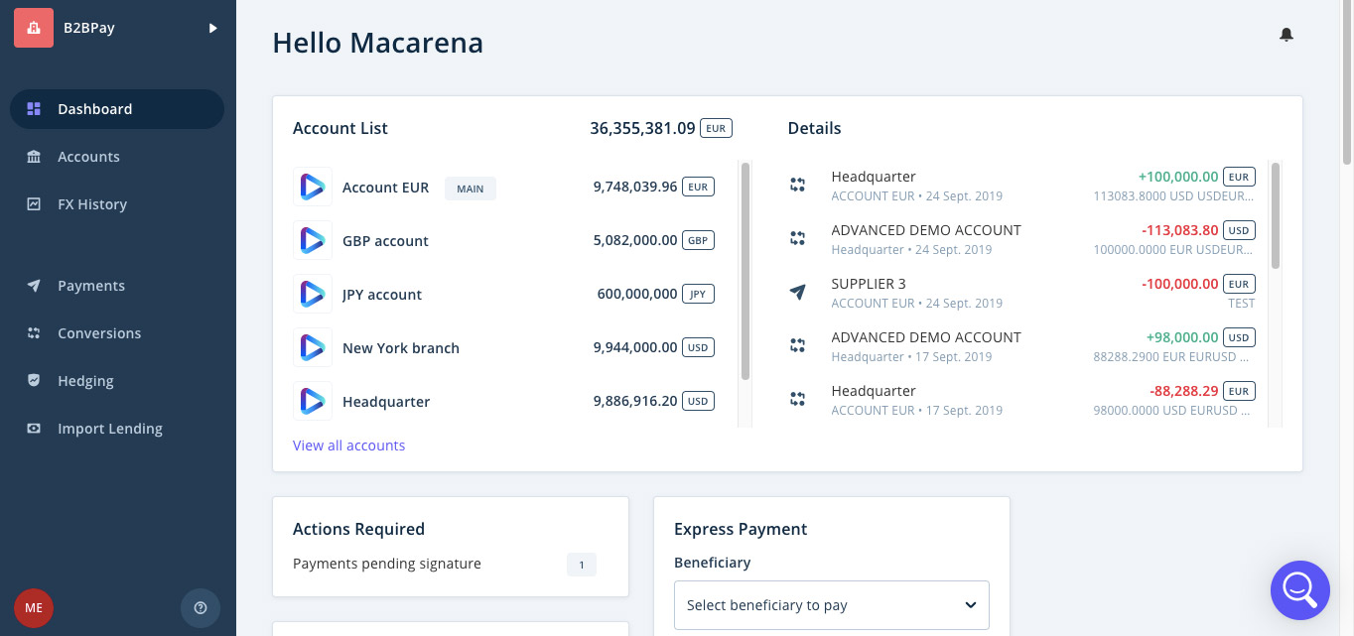
Task: Navigate to Payments section
Action: [x=91, y=286]
